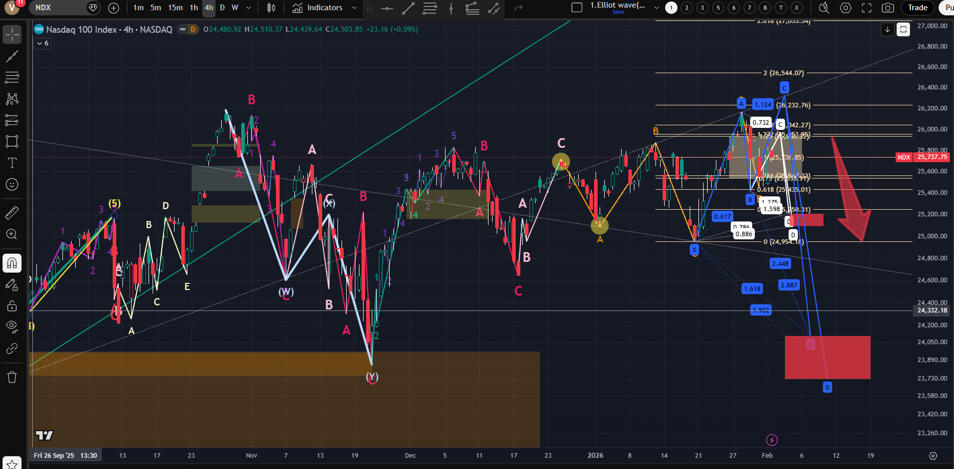Toggle hide all drawings eye icon
This screenshot has height=469, width=954.
coord(12,326)
